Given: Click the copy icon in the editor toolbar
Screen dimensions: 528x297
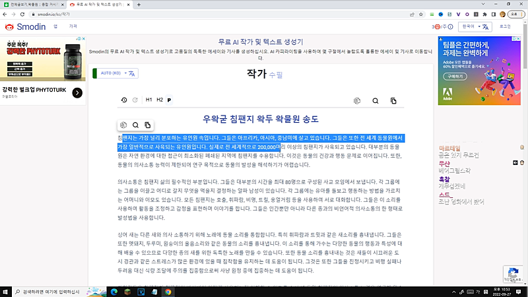Looking at the screenshot, I should pos(394,101).
